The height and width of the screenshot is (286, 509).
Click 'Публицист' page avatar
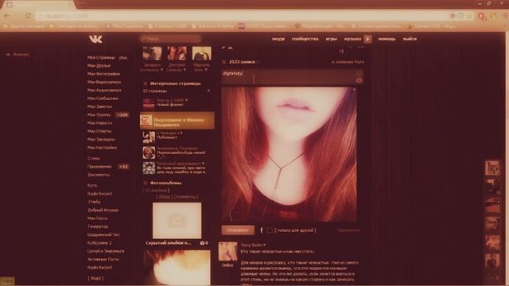click(149, 137)
